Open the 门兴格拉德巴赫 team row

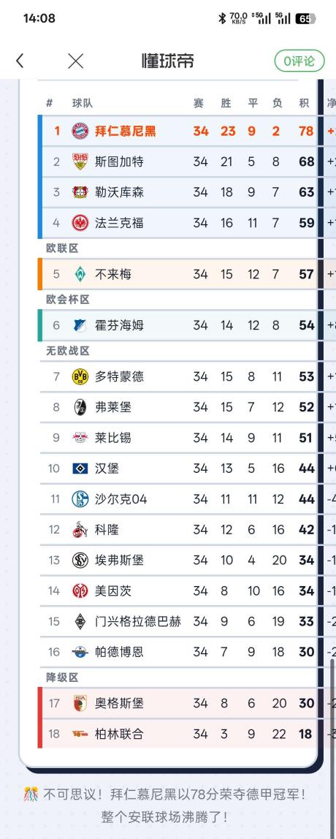(177, 622)
